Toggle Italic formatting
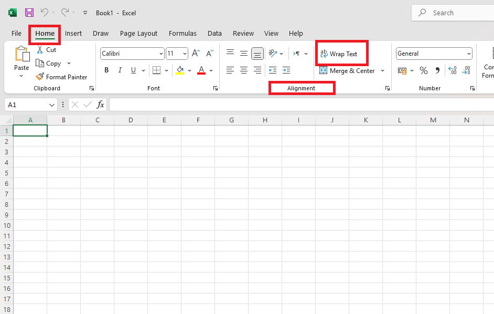This screenshot has width=494, height=314. coord(120,70)
